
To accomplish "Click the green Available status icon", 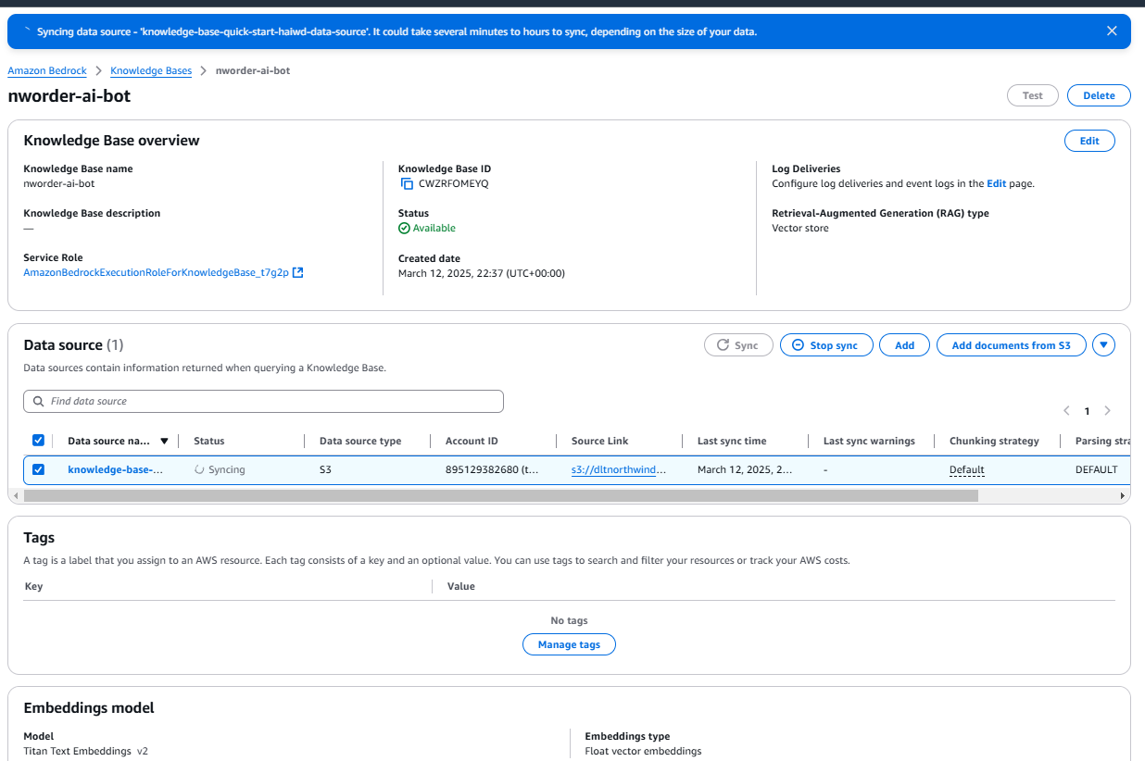I will pyautogui.click(x=404, y=228).
